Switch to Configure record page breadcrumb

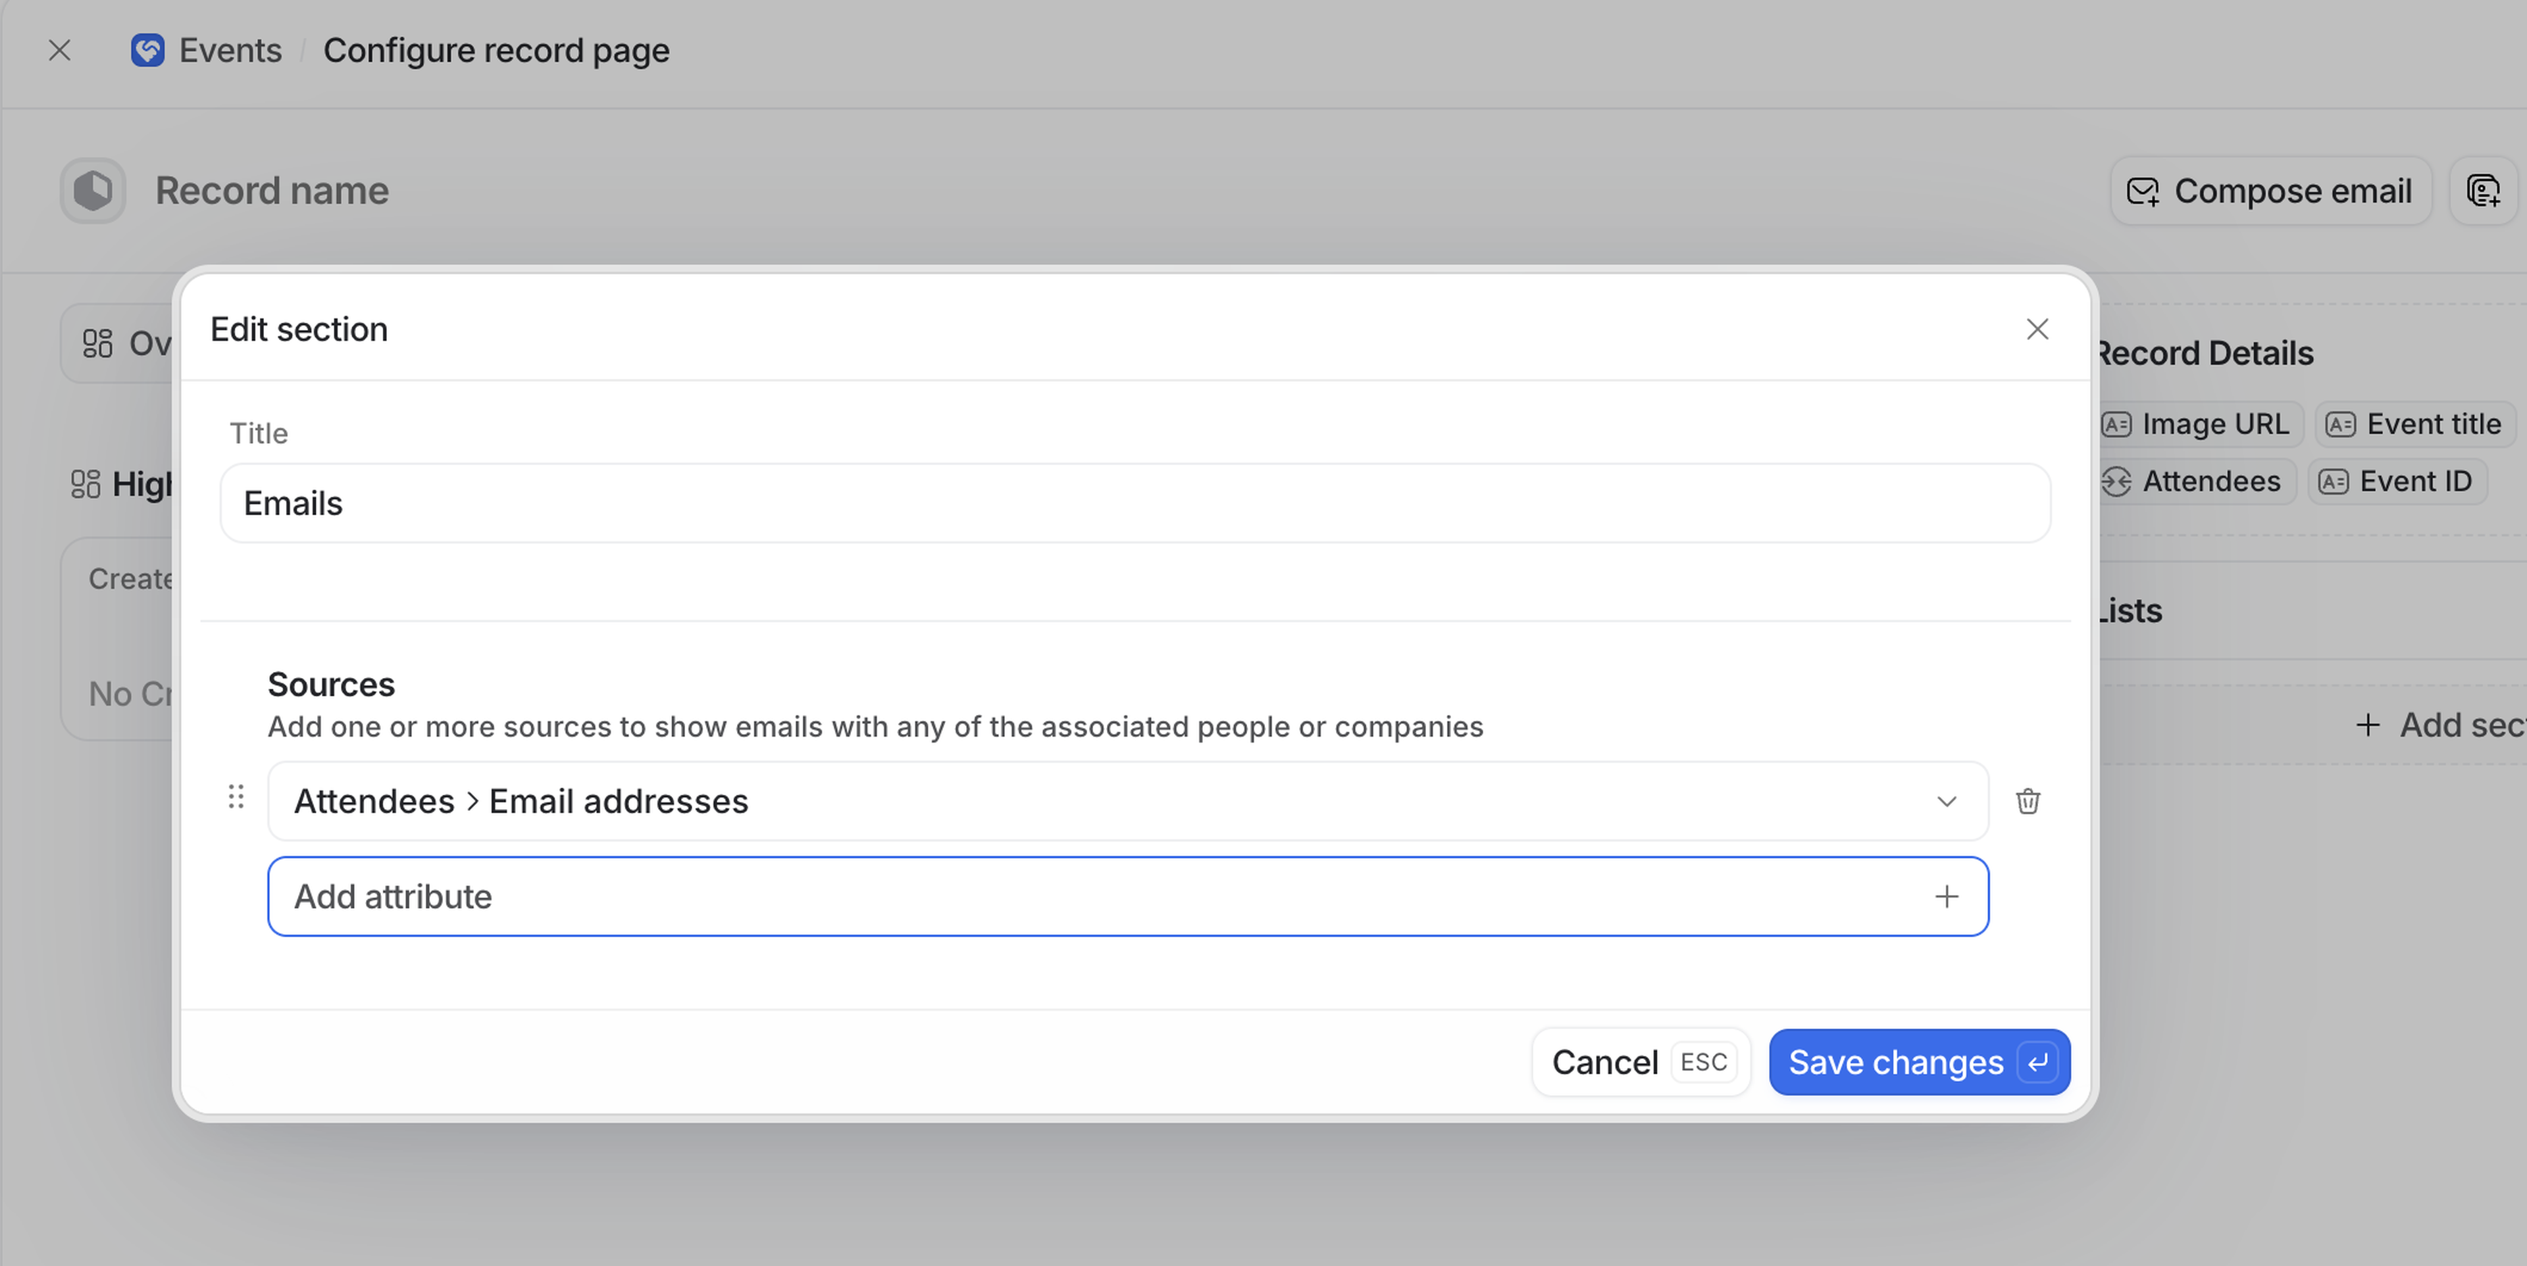point(496,50)
